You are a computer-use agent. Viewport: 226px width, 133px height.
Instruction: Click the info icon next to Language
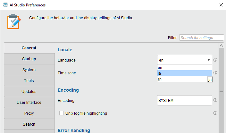point(215,60)
